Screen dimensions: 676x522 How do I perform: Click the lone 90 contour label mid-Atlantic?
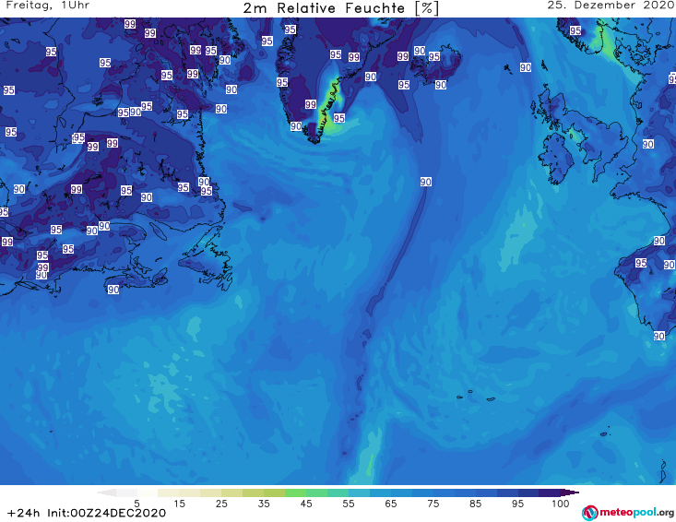pos(426,182)
